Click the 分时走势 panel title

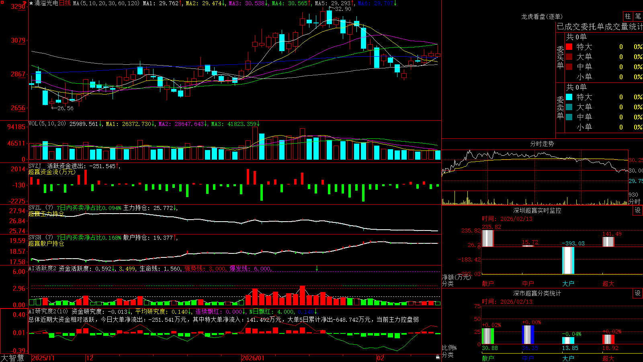click(542, 144)
